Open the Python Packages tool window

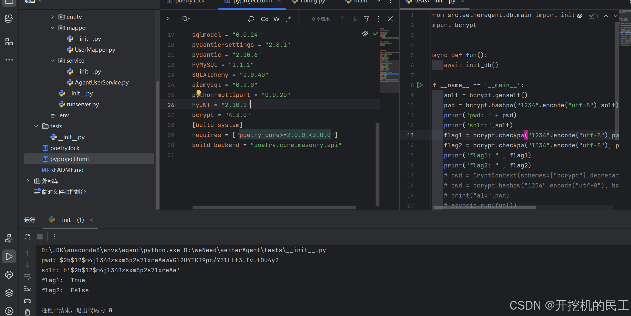pyautogui.click(x=9, y=293)
